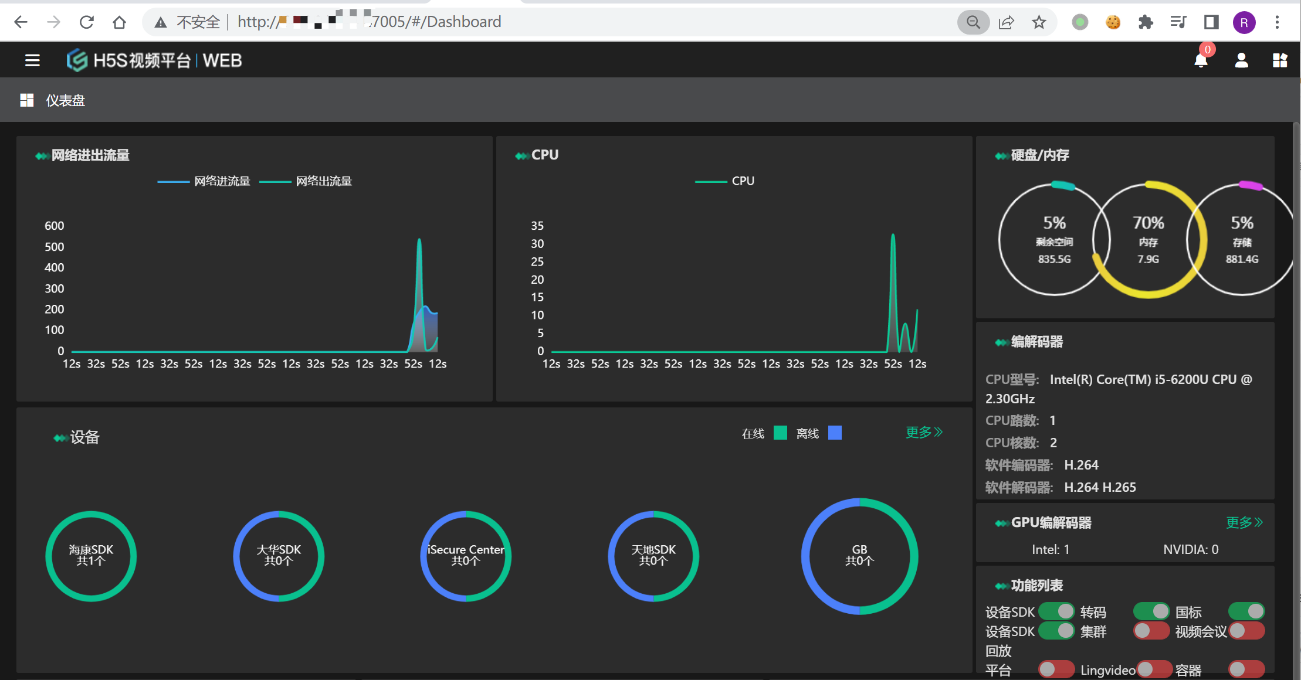This screenshot has width=1301, height=680.
Task: Click the browser zoom magnifier icon
Action: [973, 22]
